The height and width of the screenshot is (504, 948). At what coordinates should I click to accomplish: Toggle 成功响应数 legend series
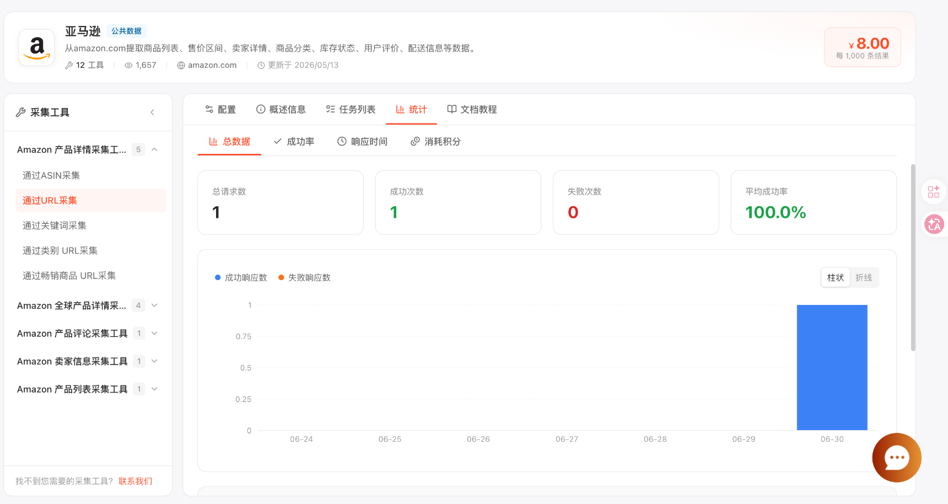pyautogui.click(x=241, y=277)
